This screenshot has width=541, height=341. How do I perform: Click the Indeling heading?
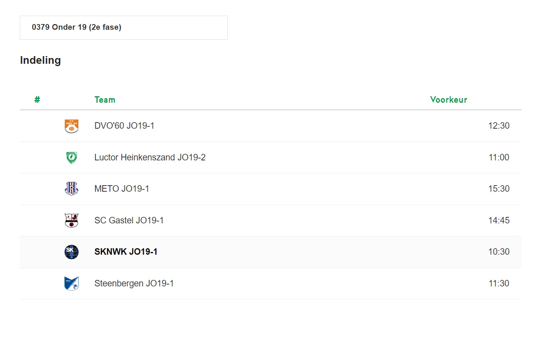[x=40, y=60]
